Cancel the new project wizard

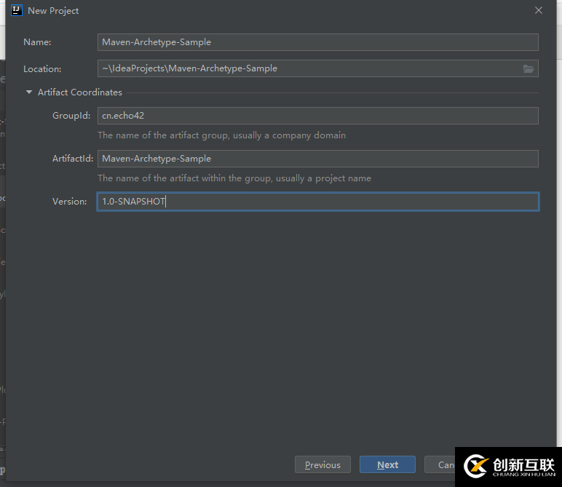(446, 464)
